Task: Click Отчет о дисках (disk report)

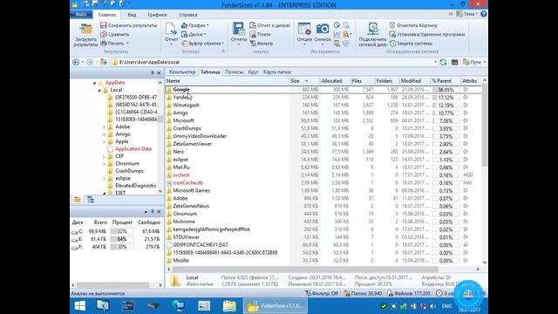Action: coord(269,25)
